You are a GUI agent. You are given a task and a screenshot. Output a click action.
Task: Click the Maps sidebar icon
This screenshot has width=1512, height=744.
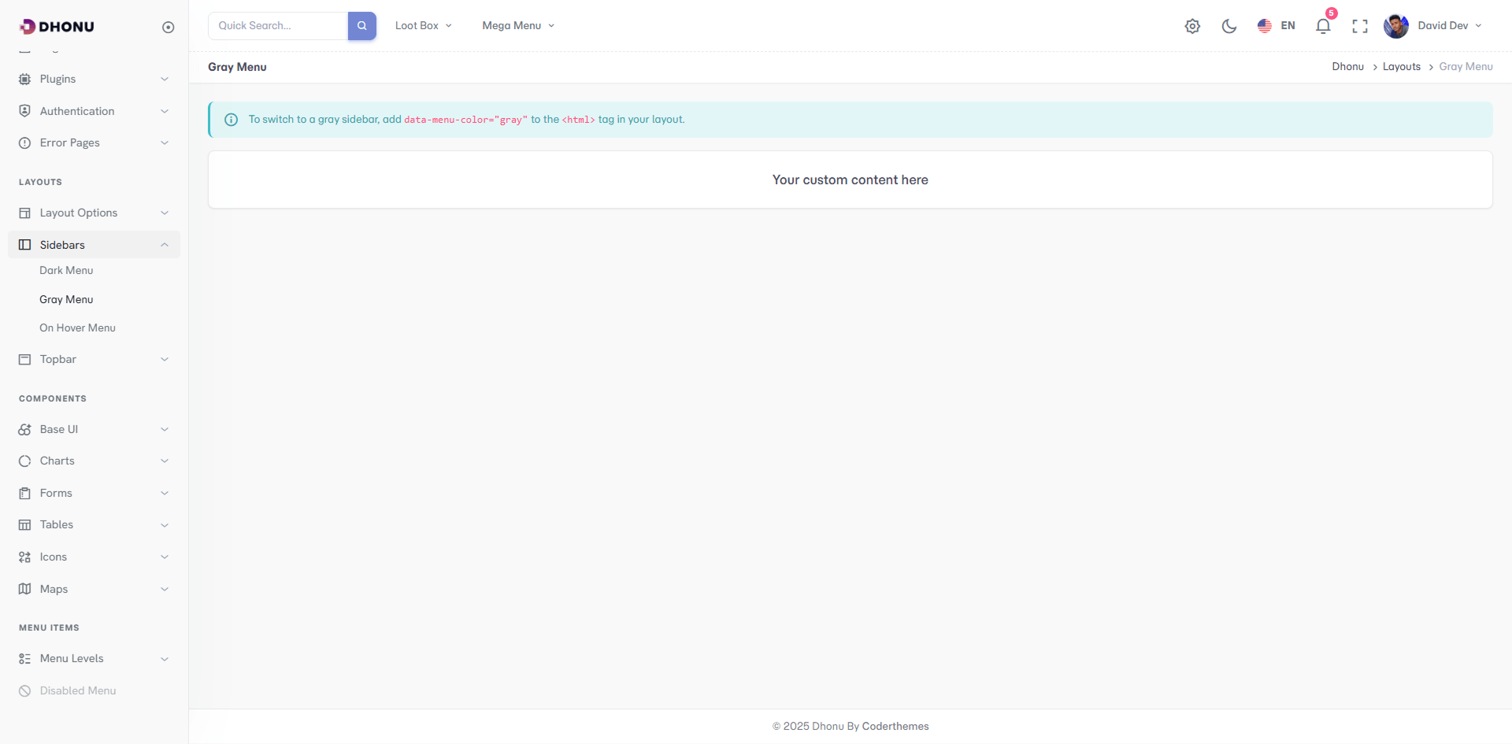25,589
